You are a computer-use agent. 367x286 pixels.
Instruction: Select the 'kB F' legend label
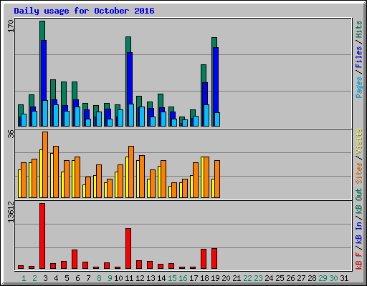pyautogui.click(x=358, y=261)
